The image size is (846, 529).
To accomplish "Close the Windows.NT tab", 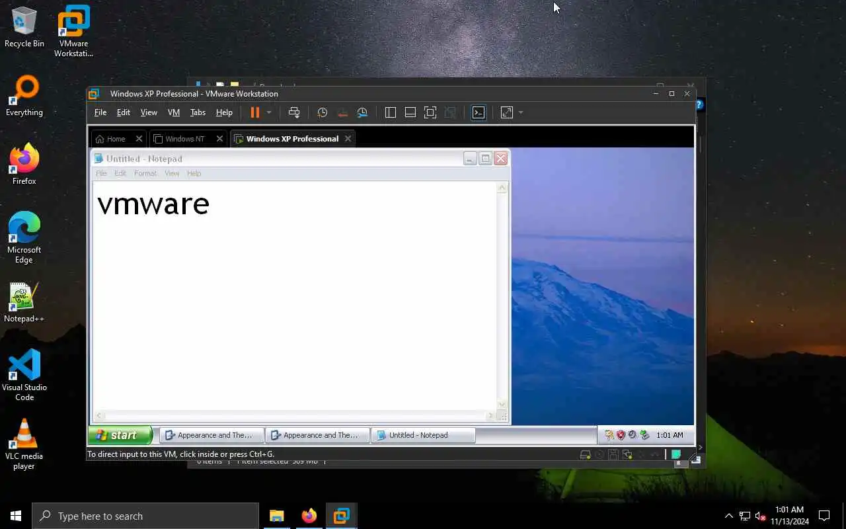I will coord(220,139).
